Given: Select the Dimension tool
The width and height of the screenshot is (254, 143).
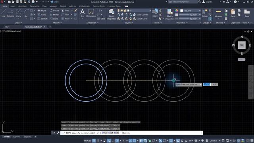Looking at the screenshot, I should tap(91, 13).
